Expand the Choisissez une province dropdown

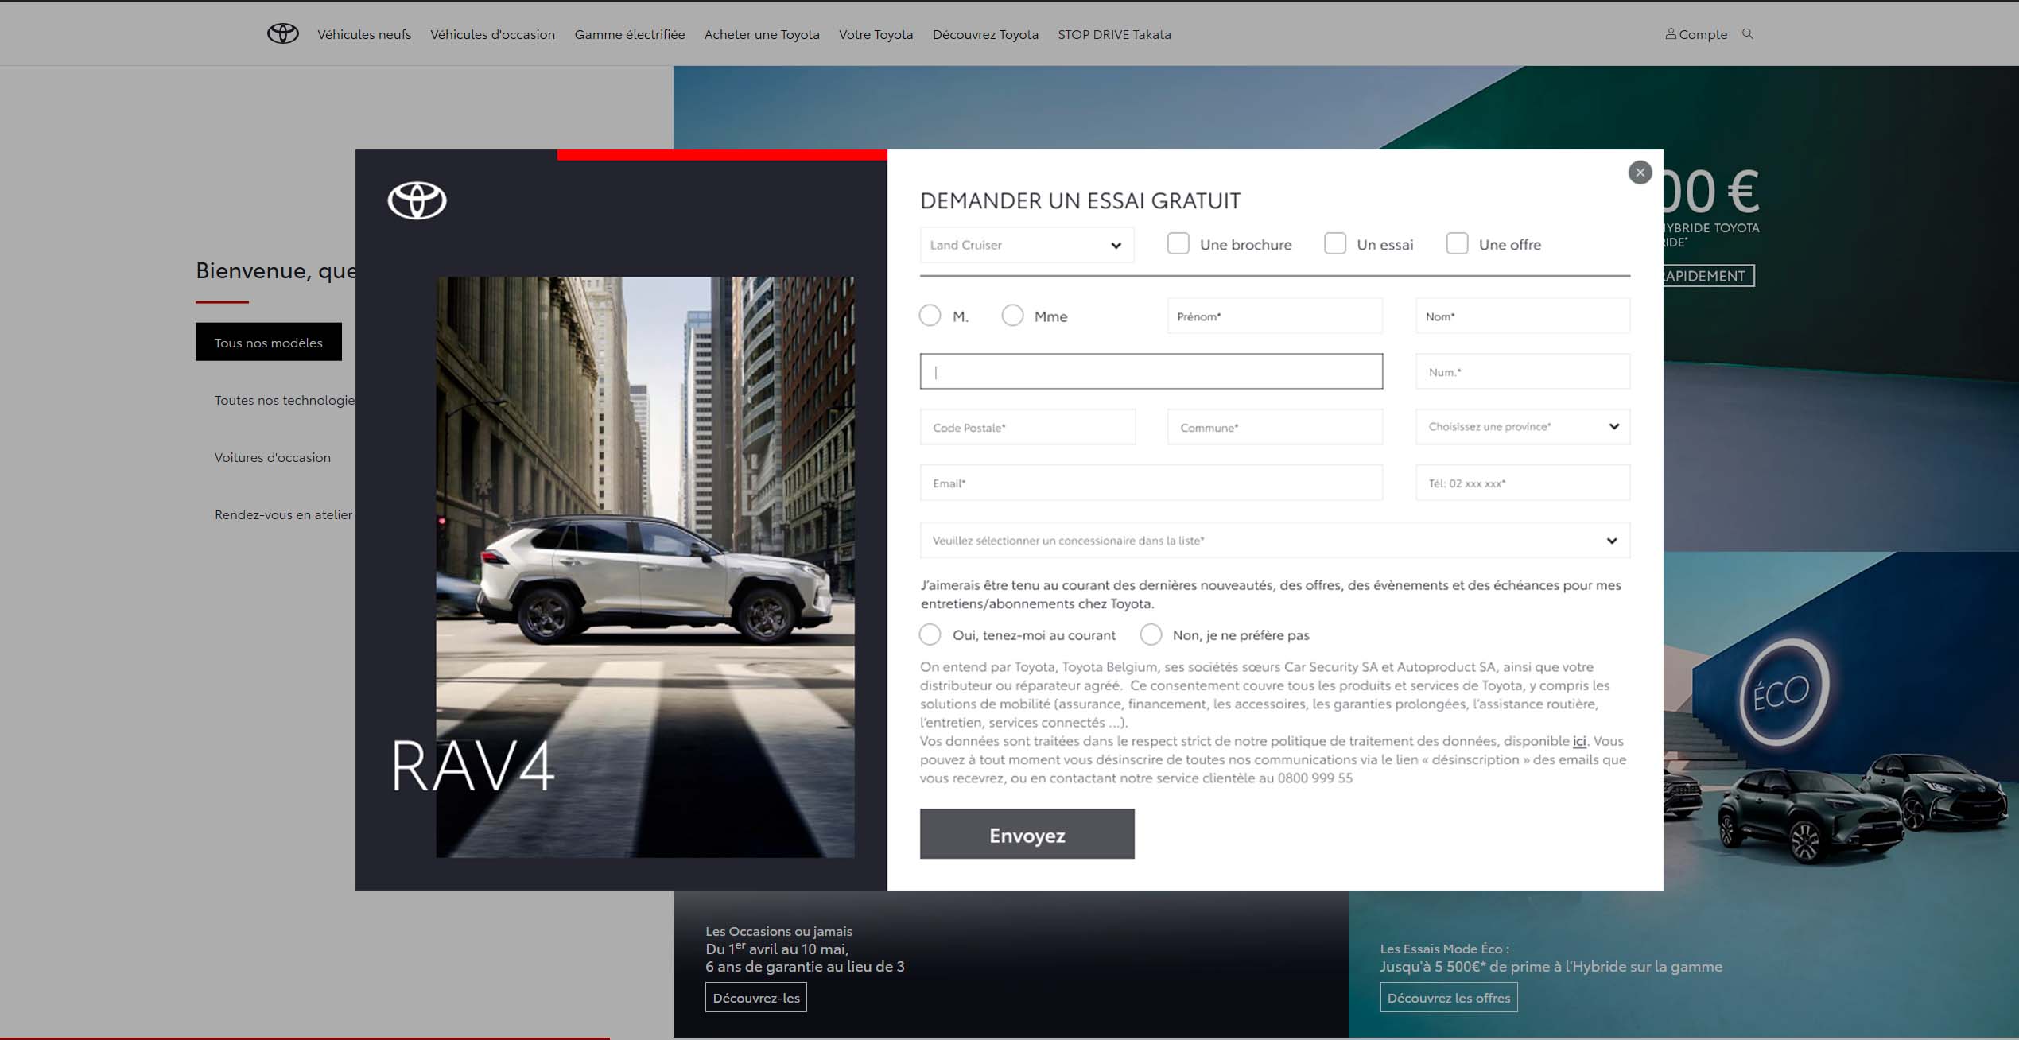coord(1523,427)
